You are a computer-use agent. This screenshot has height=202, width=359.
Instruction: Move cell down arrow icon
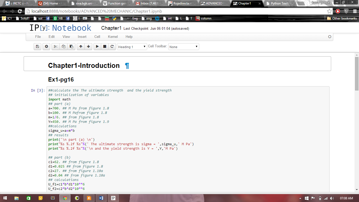pos(89,47)
